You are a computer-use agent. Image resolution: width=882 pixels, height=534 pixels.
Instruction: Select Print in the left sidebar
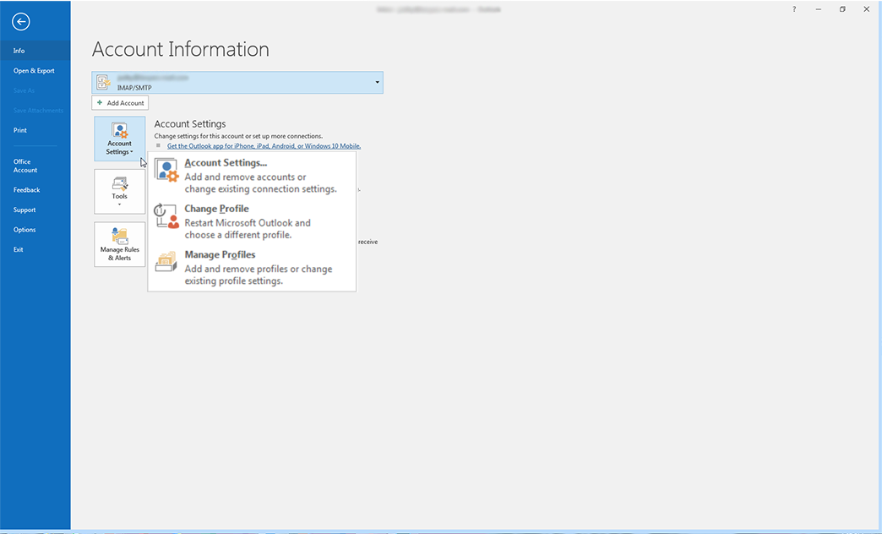coord(20,130)
